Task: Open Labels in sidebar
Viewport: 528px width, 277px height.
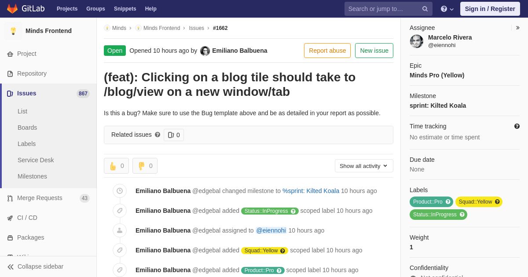Action: pos(26,144)
